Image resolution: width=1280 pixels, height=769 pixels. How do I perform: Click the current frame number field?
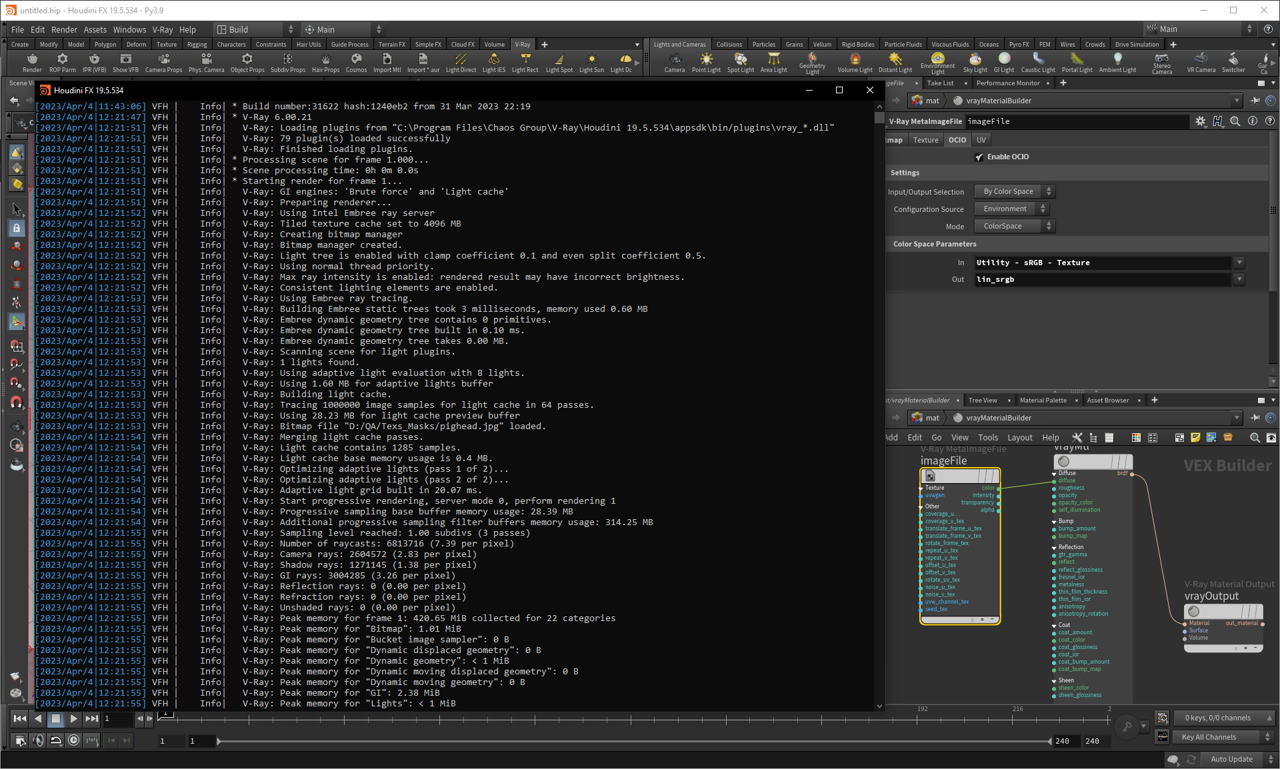118,718
